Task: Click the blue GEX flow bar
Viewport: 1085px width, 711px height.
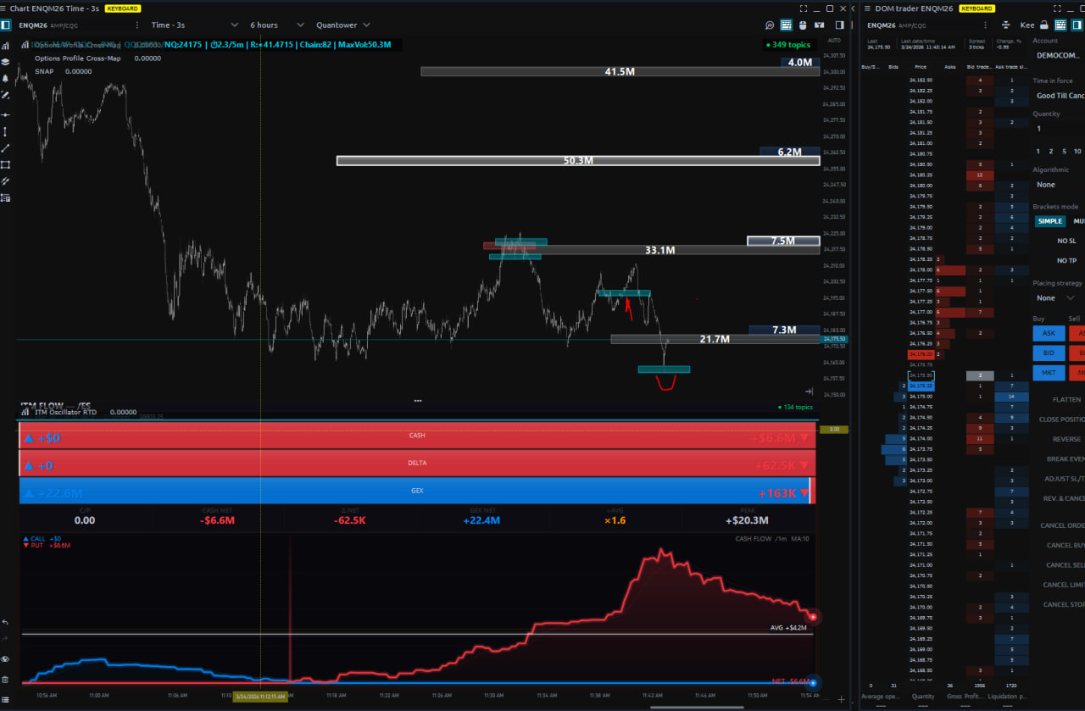Action: point(415,491)
